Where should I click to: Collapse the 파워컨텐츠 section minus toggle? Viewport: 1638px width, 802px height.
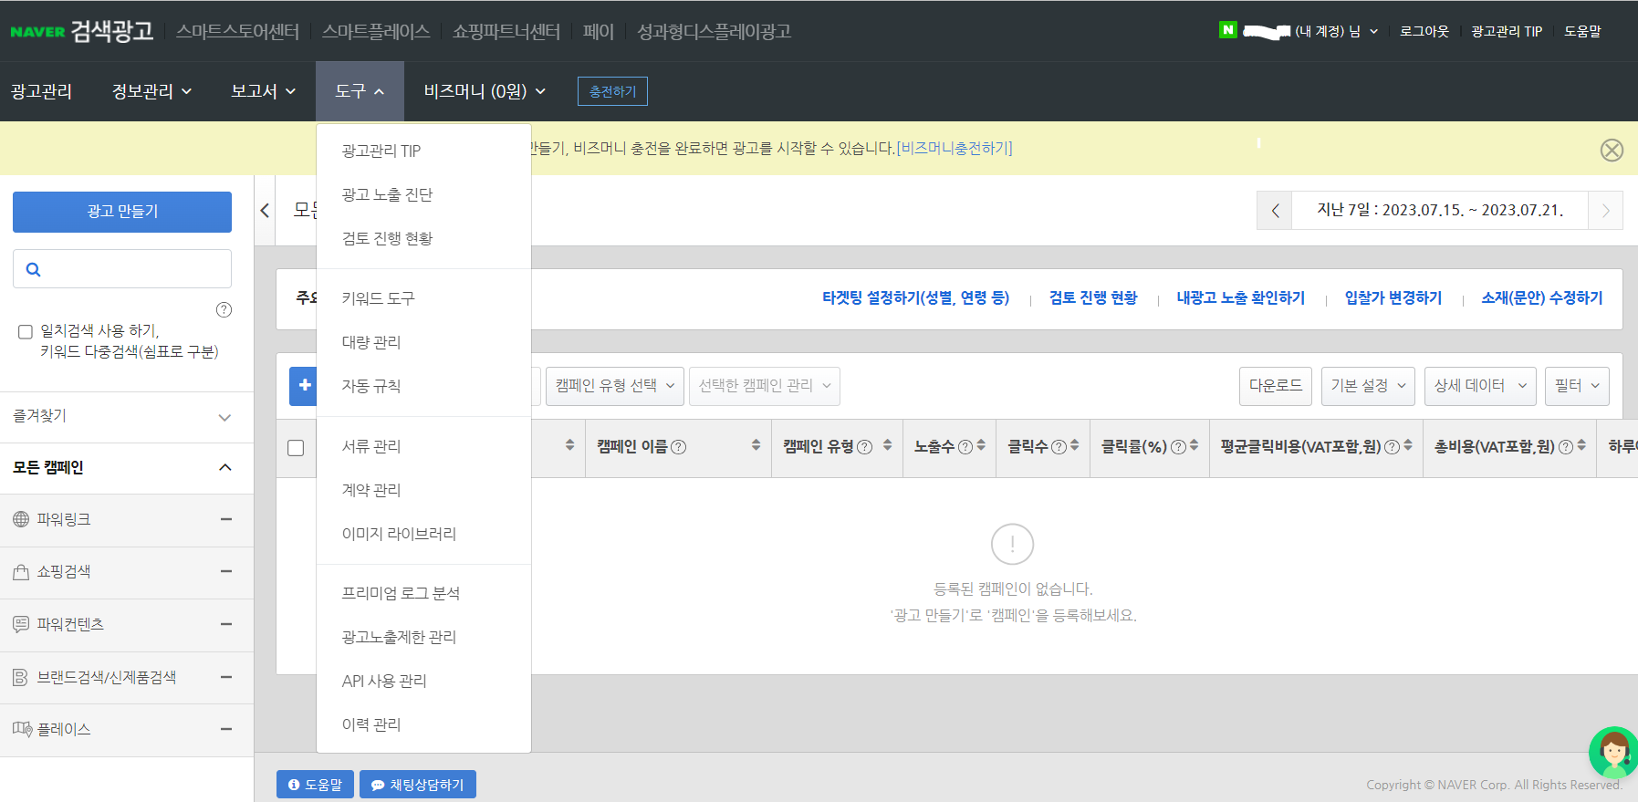226,624
